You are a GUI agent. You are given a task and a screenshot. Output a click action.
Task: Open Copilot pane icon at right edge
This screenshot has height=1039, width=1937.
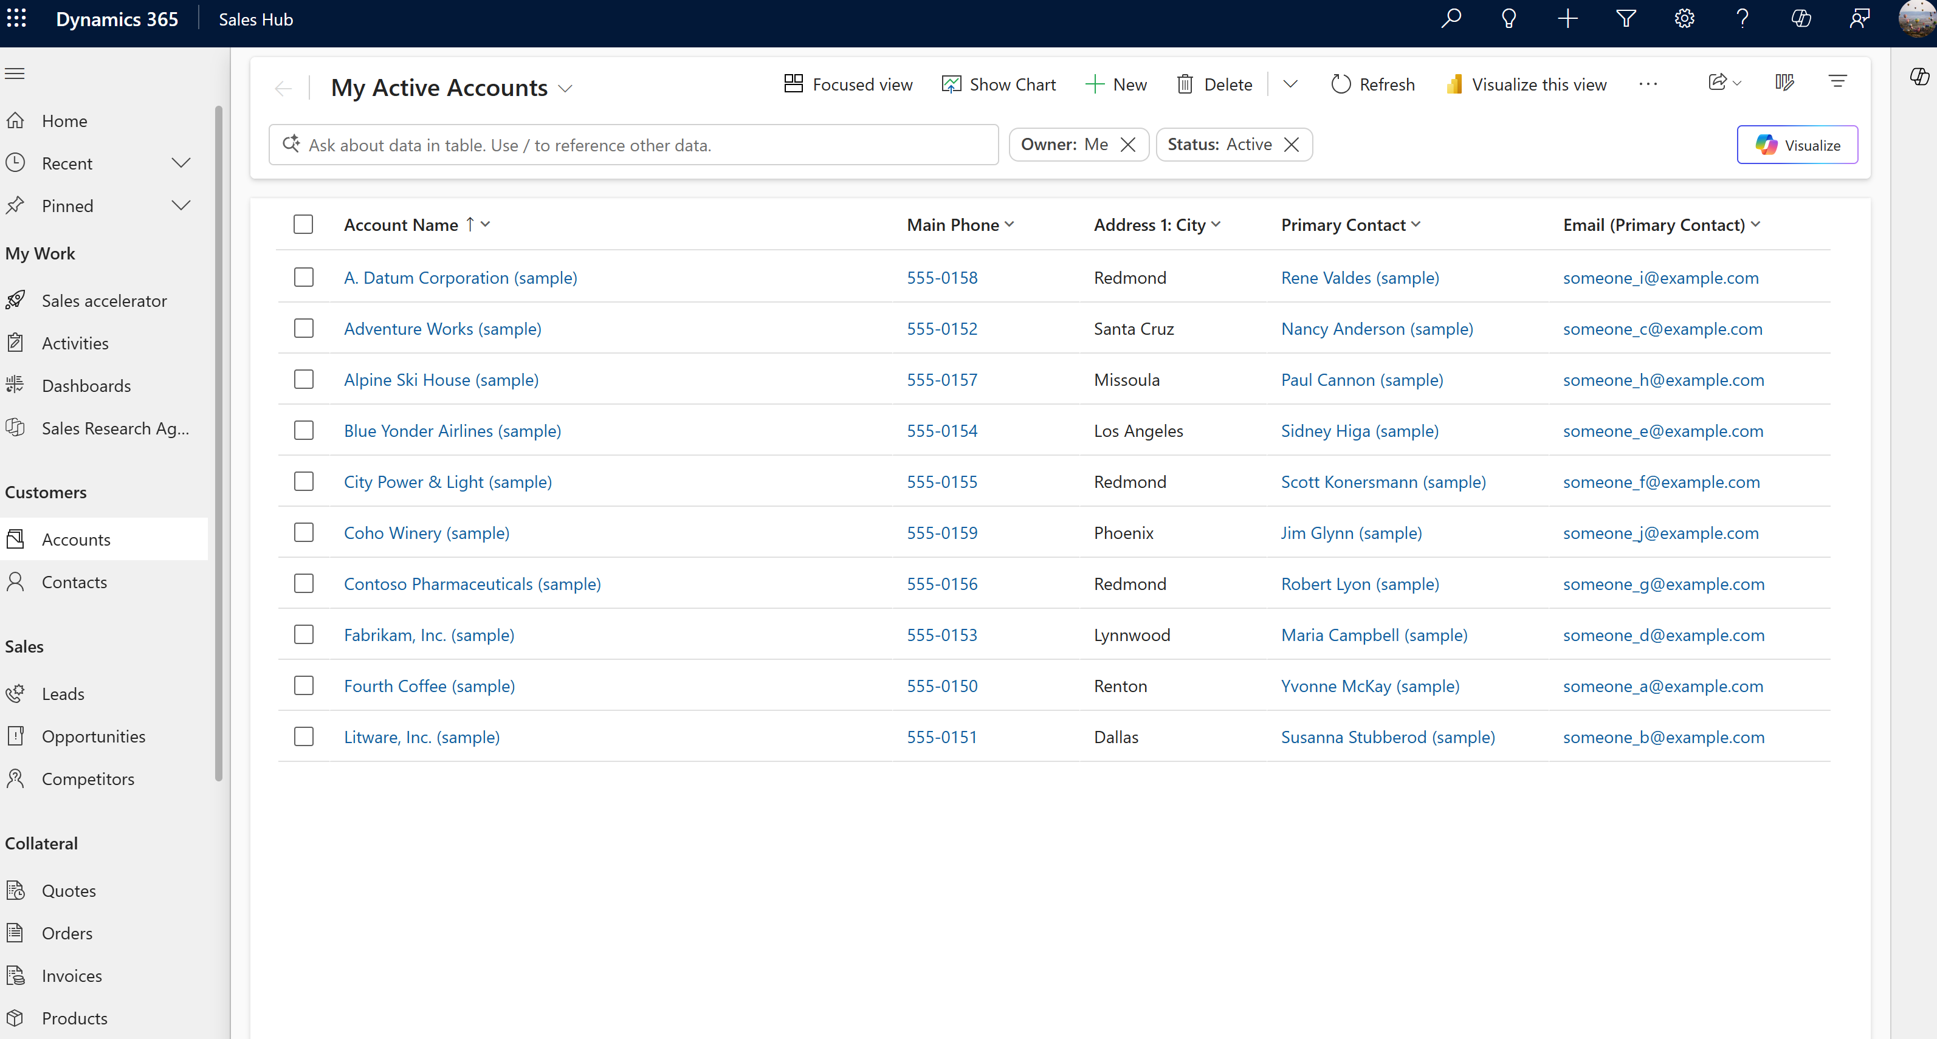(1919, 77)
